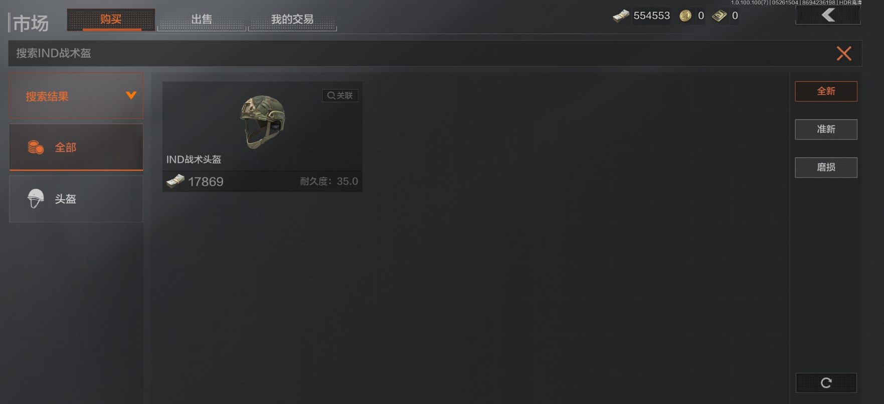Click the refresh icon button

click(x=826, y=383)
